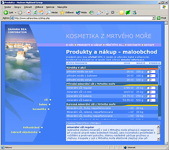This screenshot has height=150, width=169.
Task: Open the History clock icon
Action: point(91,13)
